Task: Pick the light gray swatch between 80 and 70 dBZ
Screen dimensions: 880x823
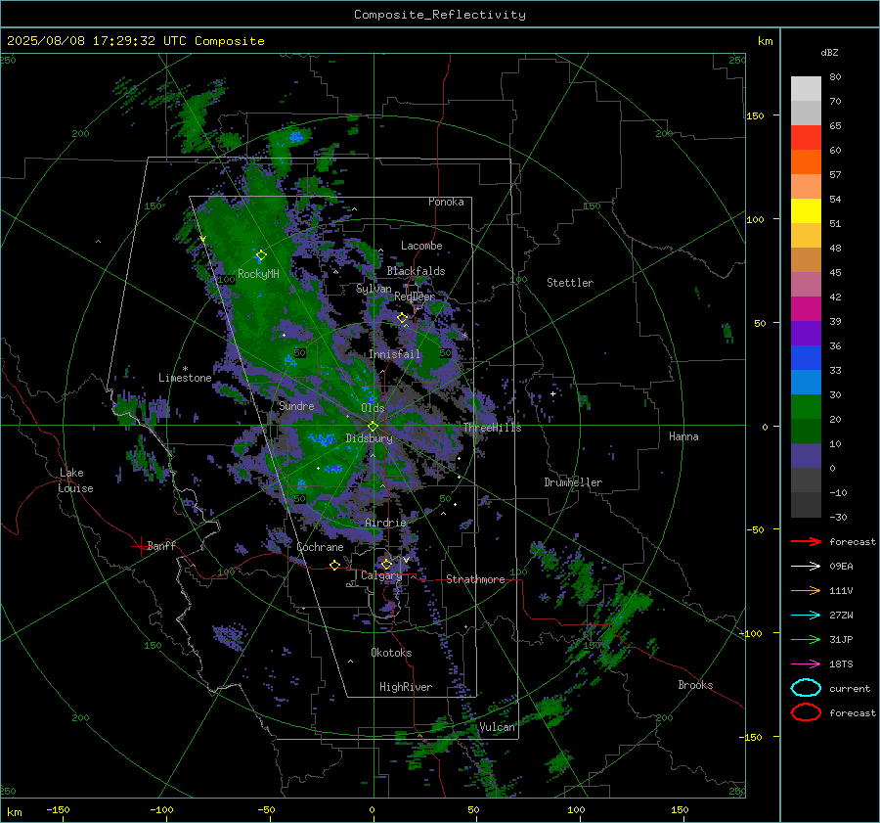Action: 806,88
